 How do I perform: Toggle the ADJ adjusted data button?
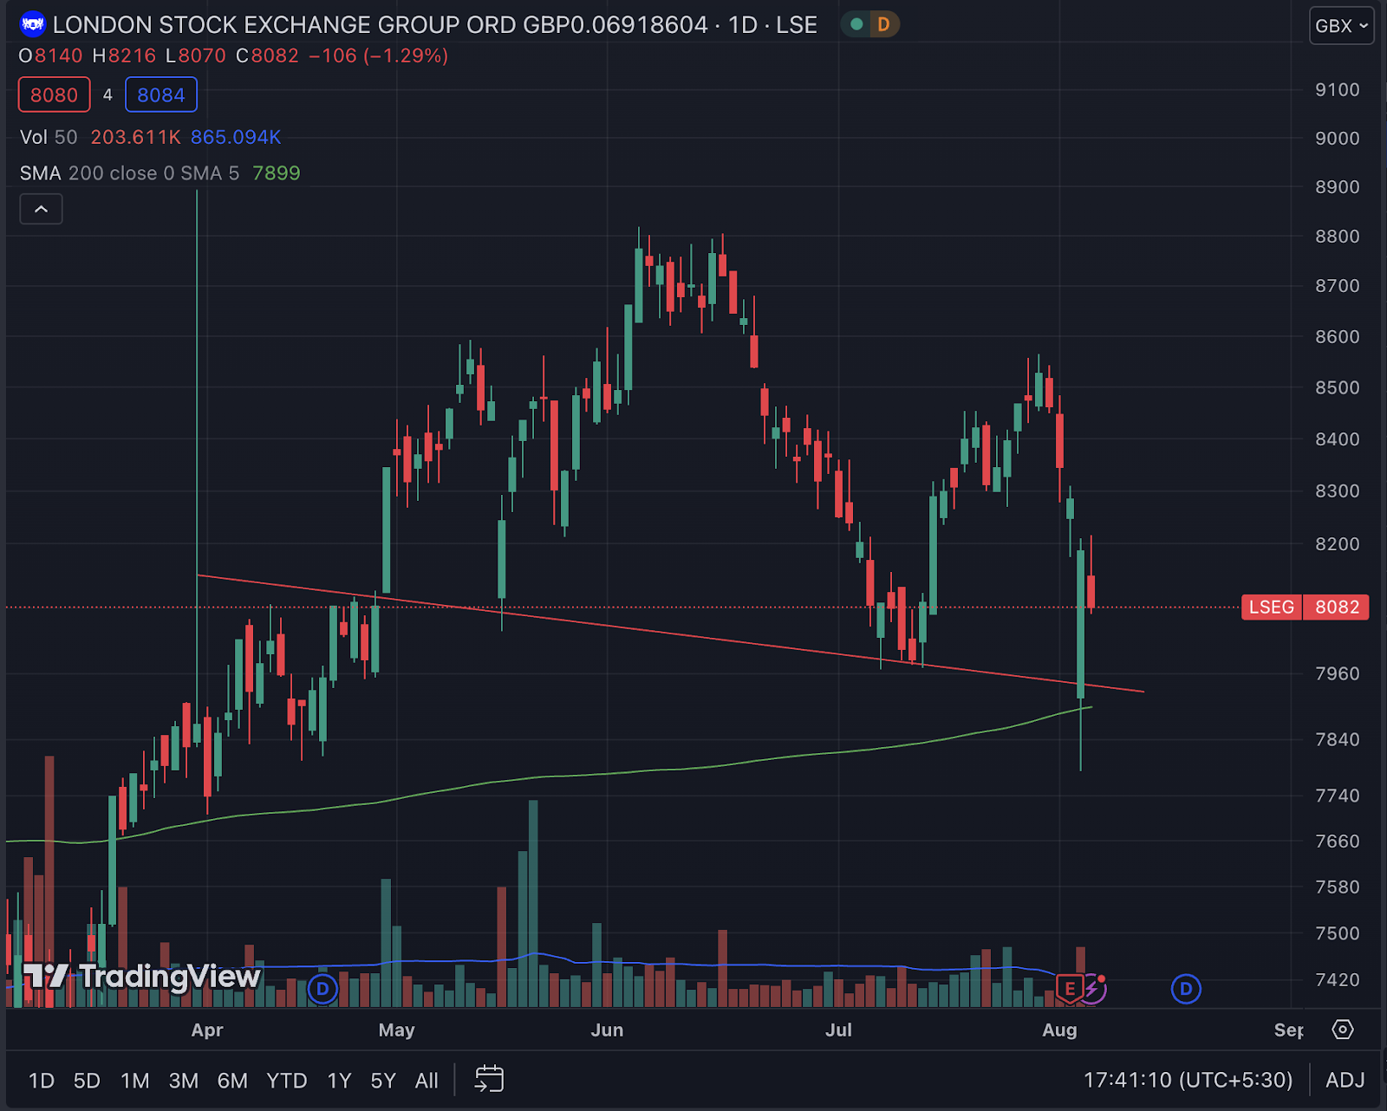click(x=1345, y=1080)
